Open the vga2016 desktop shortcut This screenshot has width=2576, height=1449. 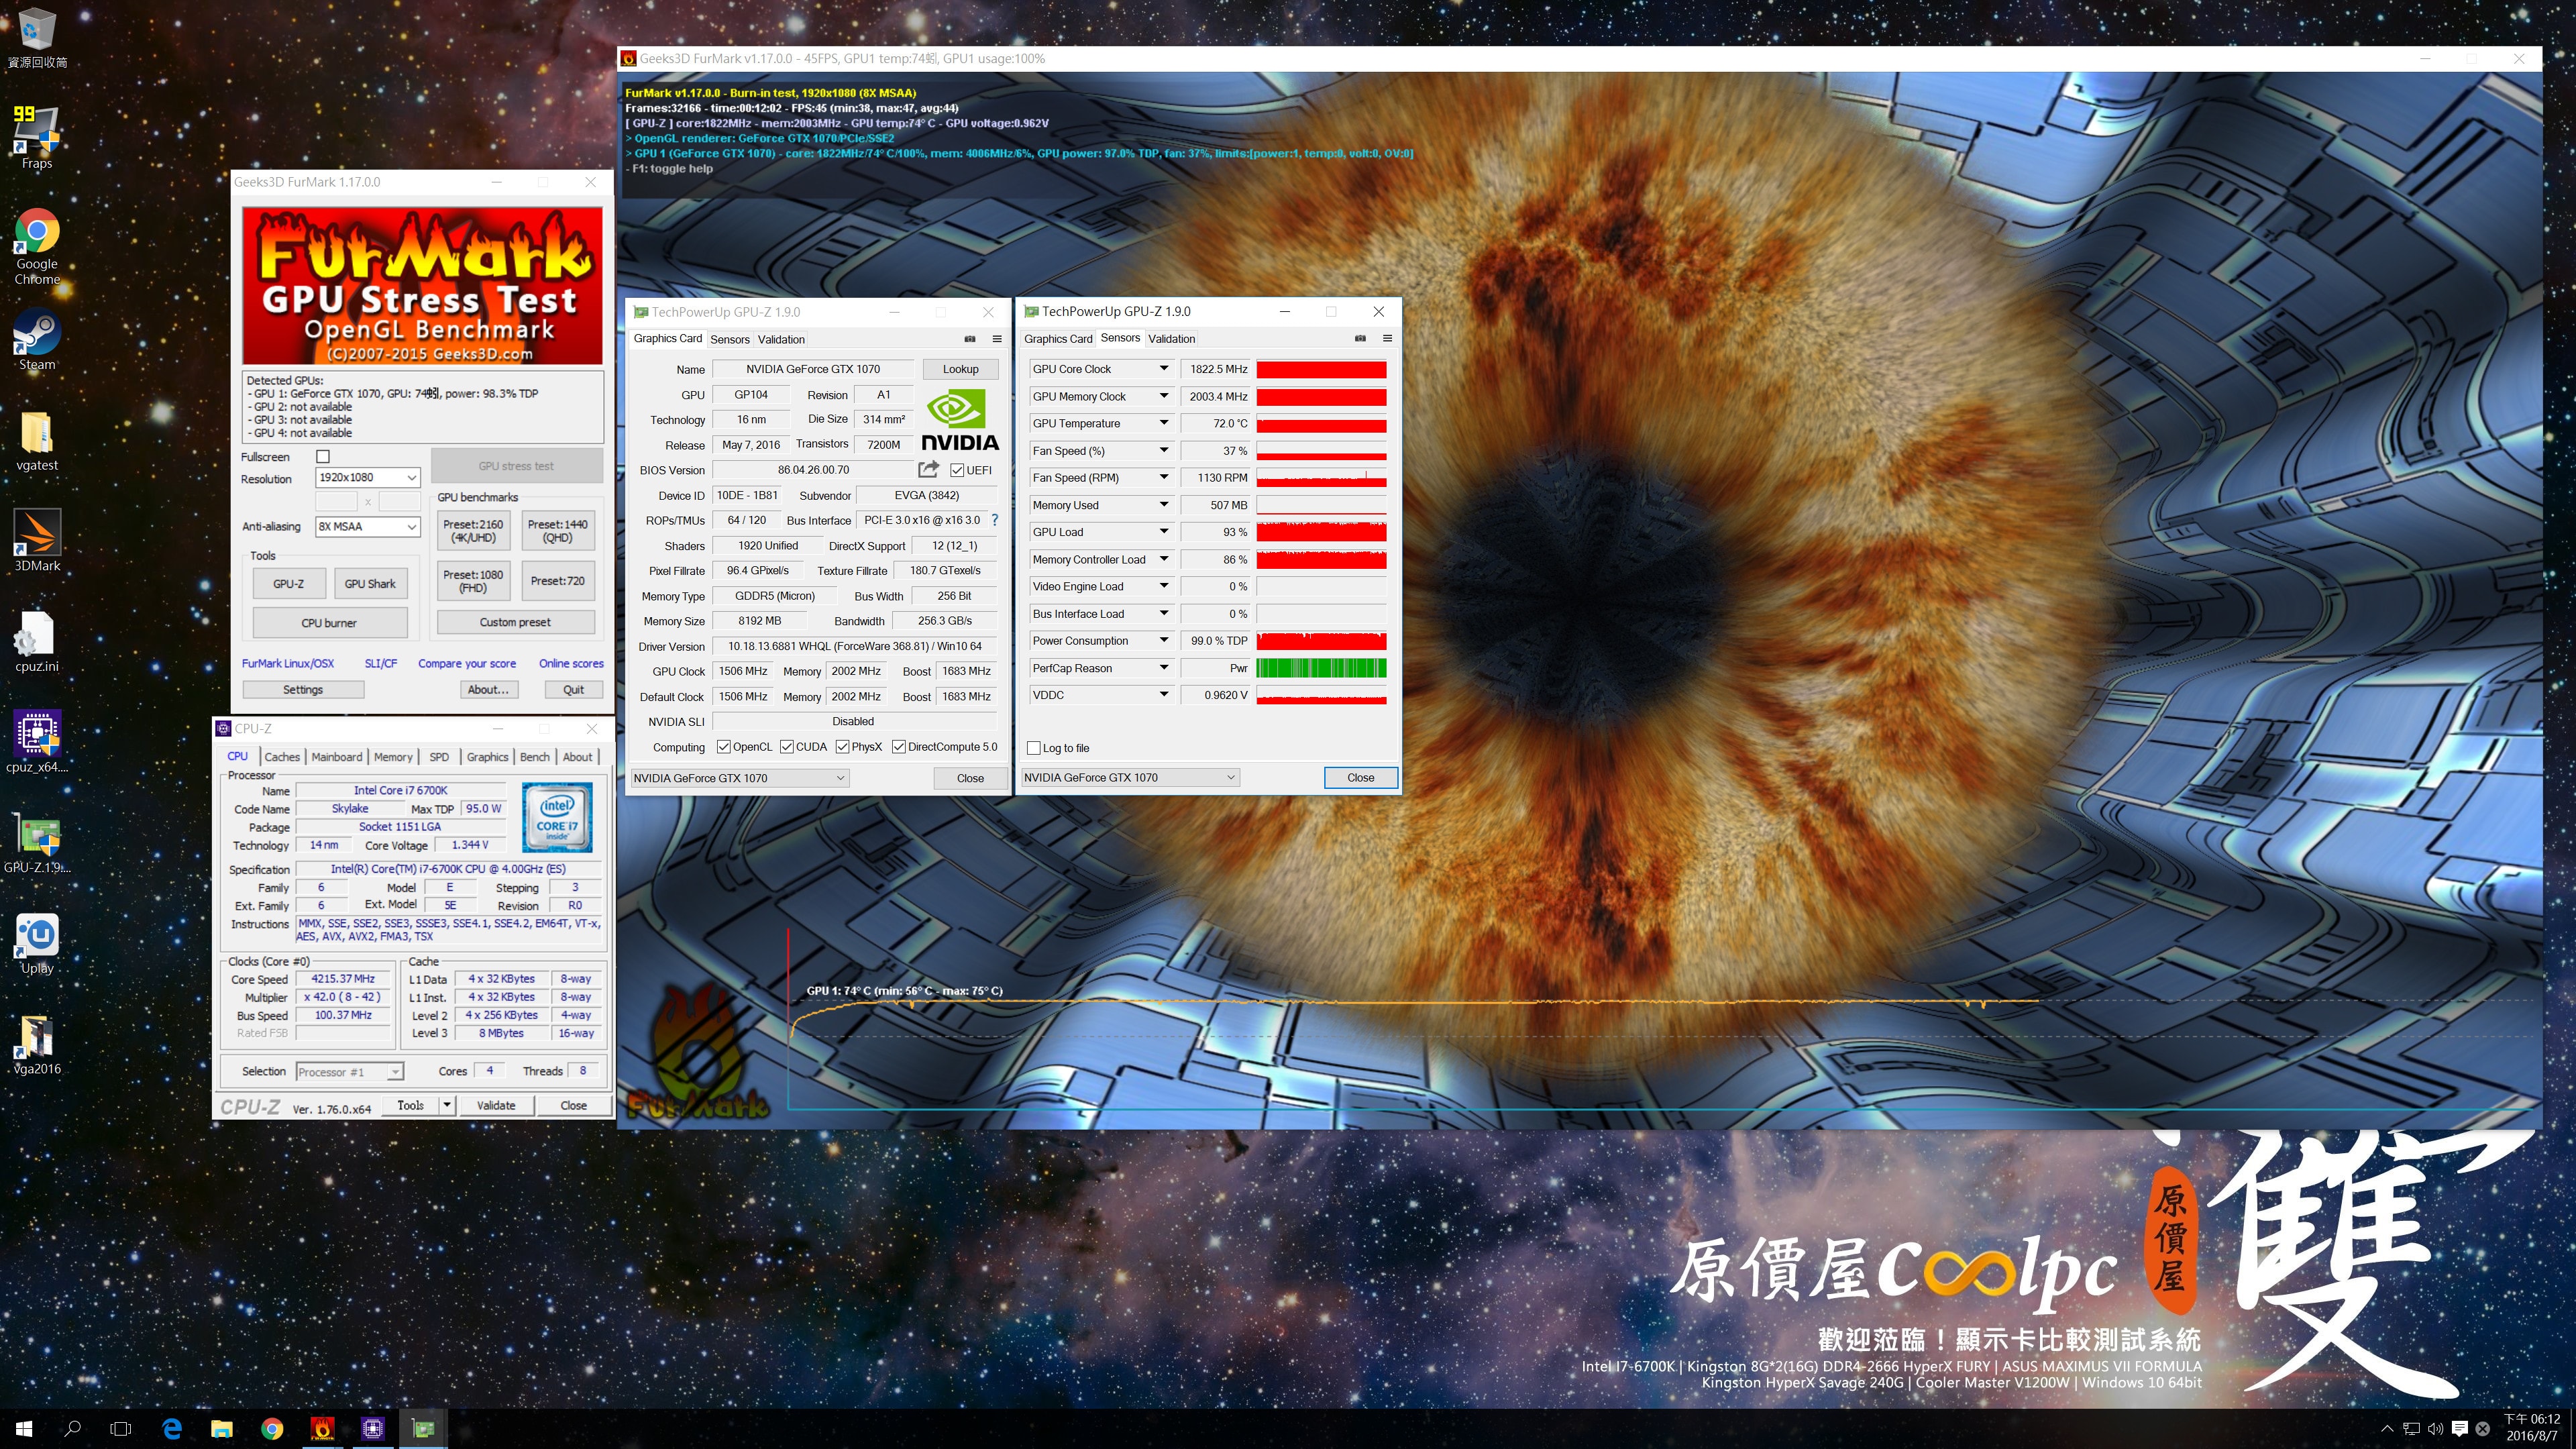click(37, 1044)
